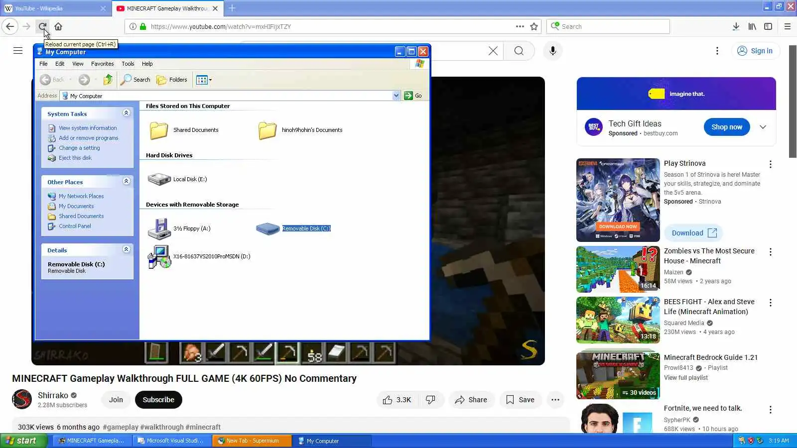This screenshot has height=448, width=797.
Task: Click Change a setting link
Action: [79, 148]
